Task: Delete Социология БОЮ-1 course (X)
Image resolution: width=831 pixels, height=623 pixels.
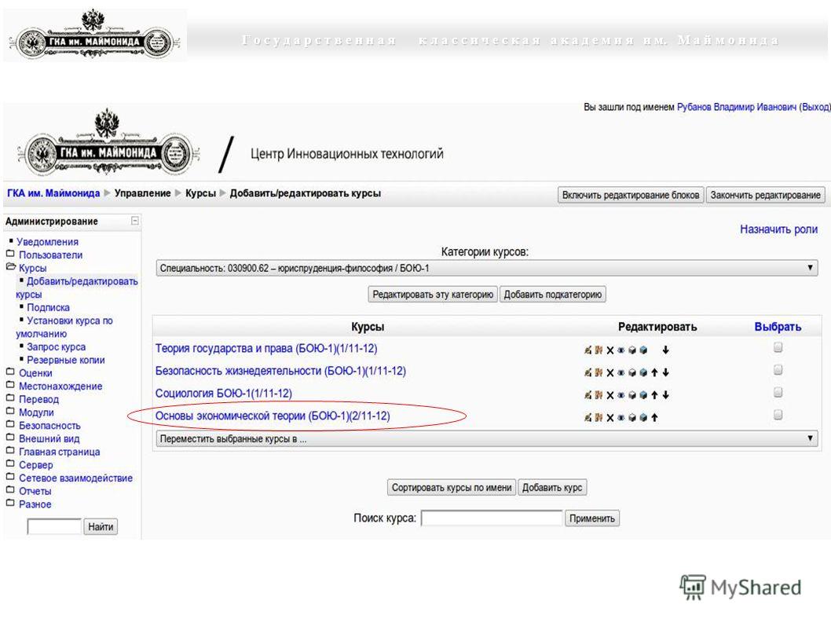Action: click(x=610, y=395)
